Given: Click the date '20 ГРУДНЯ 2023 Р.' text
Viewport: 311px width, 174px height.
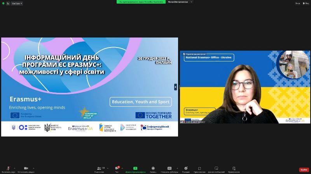Looking at the screenshot, I should point(154,58).
